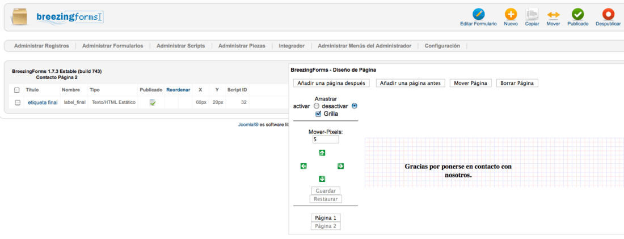The image size is (624, 239).
Task: Click the Despublicar red icon
Action: [x=608, y=14]
